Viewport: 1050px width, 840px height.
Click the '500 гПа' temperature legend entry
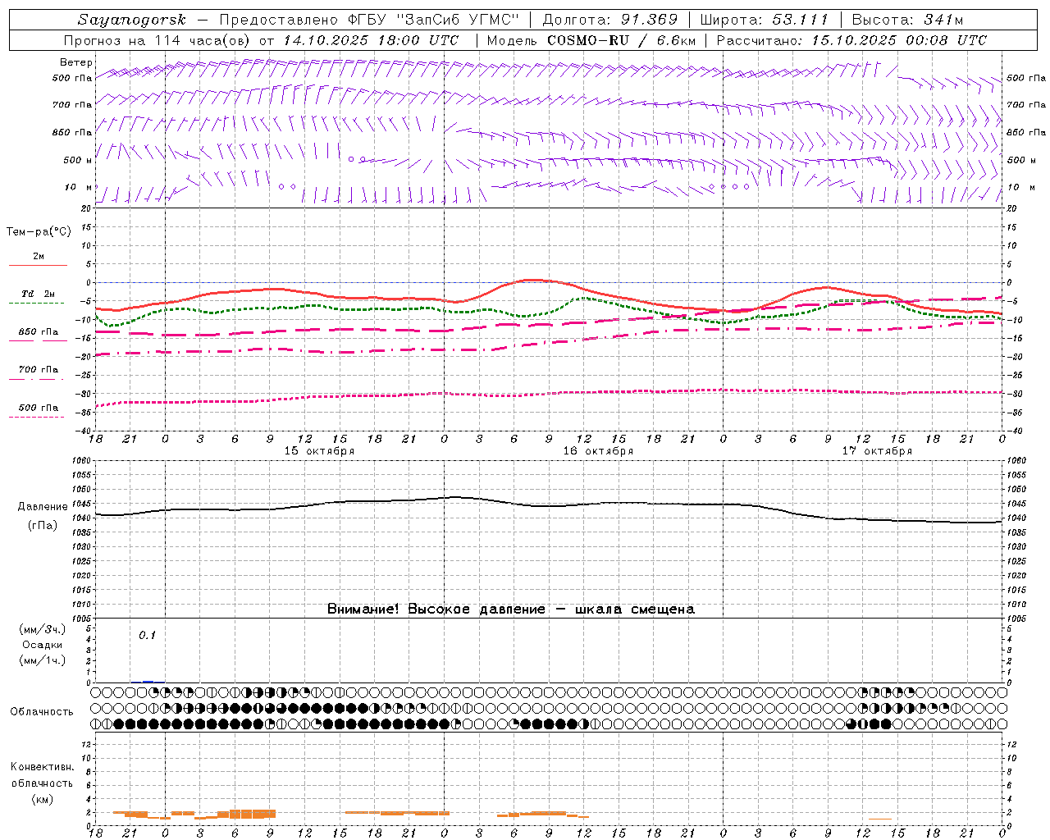point(39,408)
